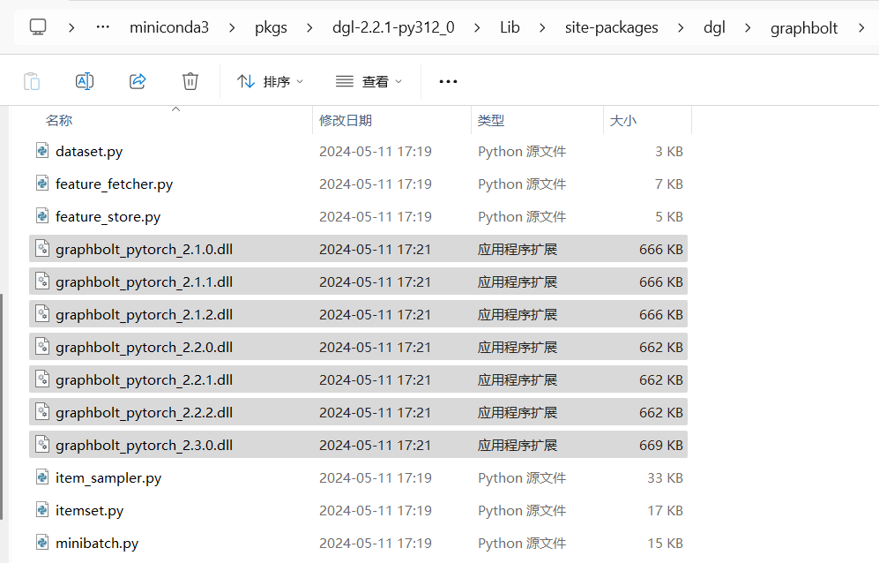879x563 pixels.
Task: Sort by the 类型 column header
Action: click(x=491, y=120)
